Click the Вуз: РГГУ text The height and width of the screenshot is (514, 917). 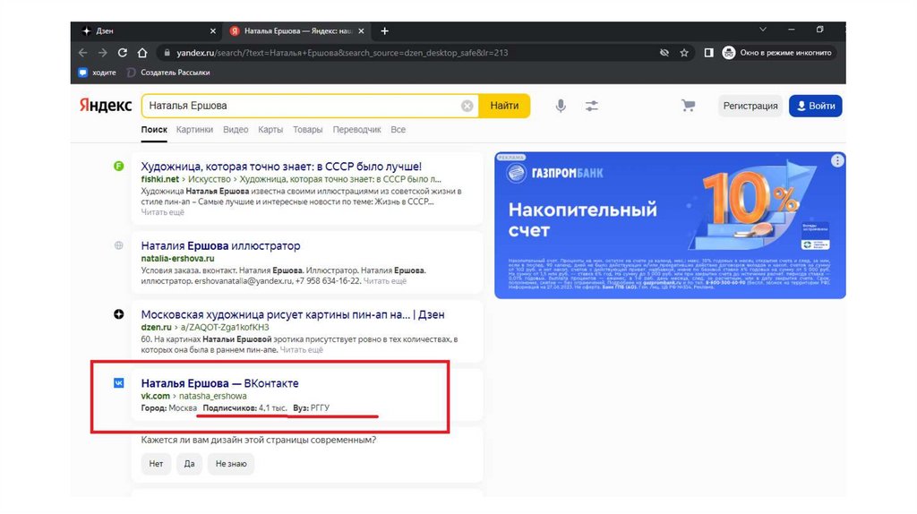point(312,408)
